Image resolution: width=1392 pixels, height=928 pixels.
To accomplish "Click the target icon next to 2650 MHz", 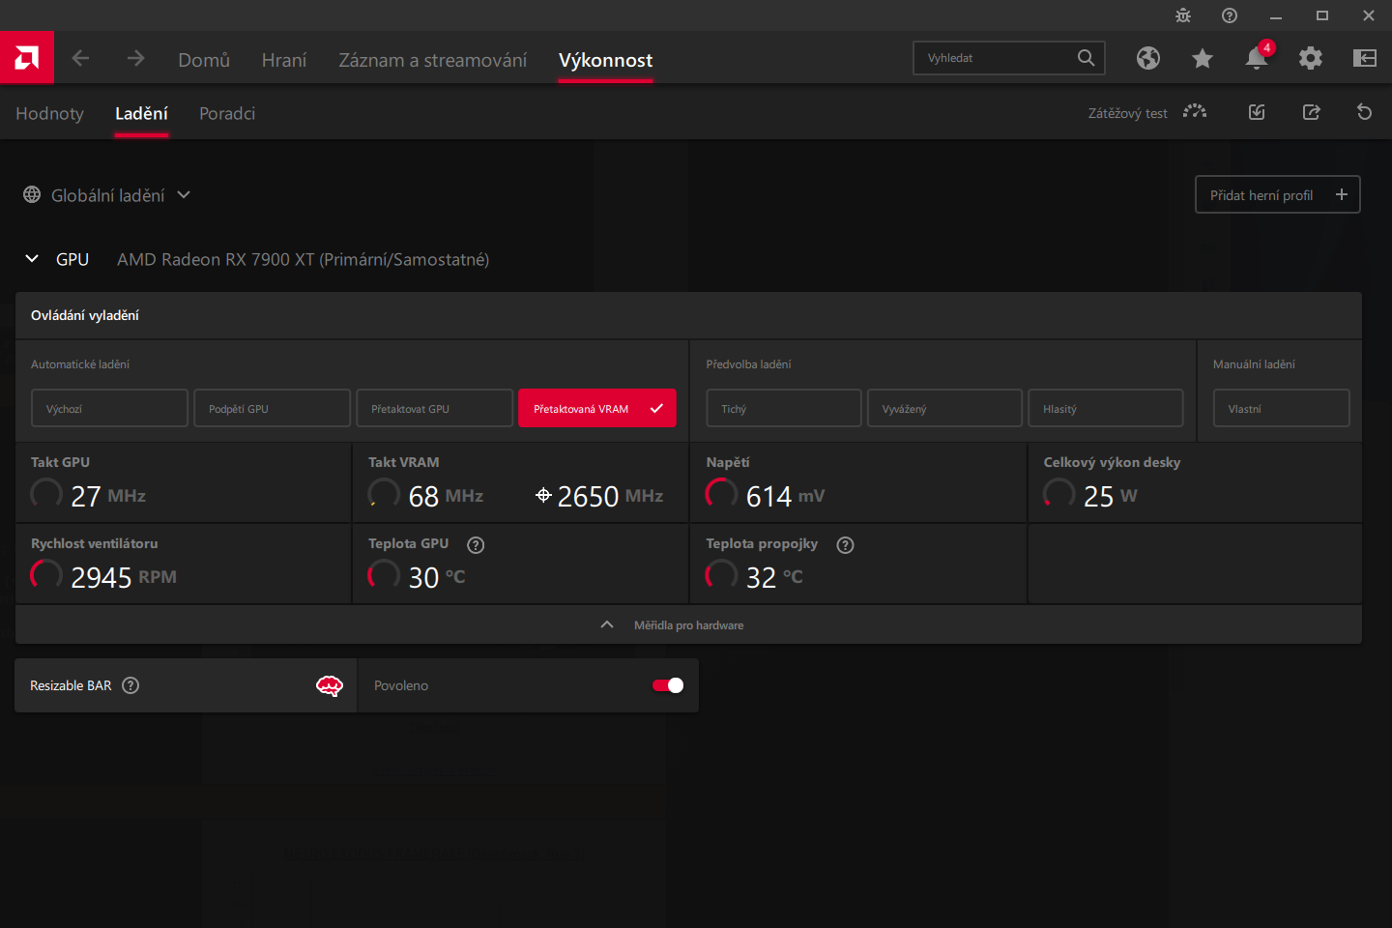I will 543,495.
